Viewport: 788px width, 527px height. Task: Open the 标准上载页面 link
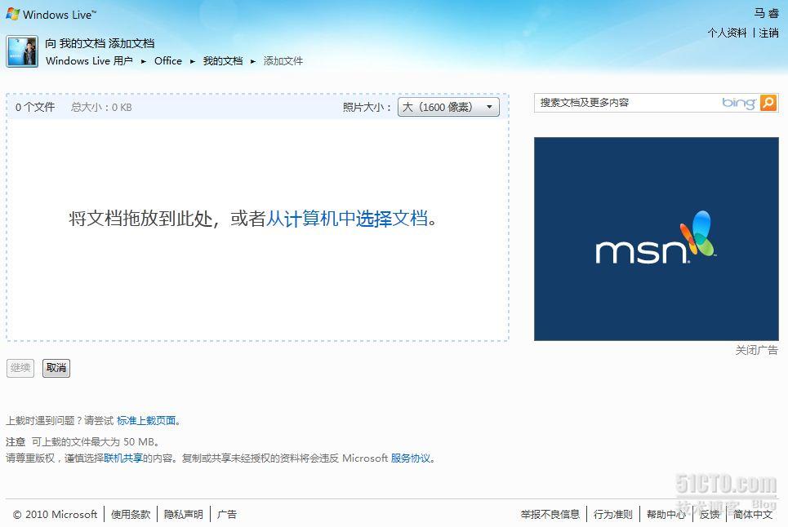coord(146,421)
